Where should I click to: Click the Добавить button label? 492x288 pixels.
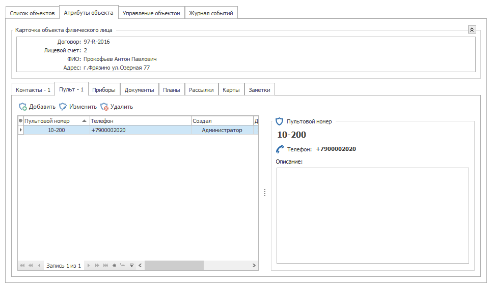tap(42, 107)
